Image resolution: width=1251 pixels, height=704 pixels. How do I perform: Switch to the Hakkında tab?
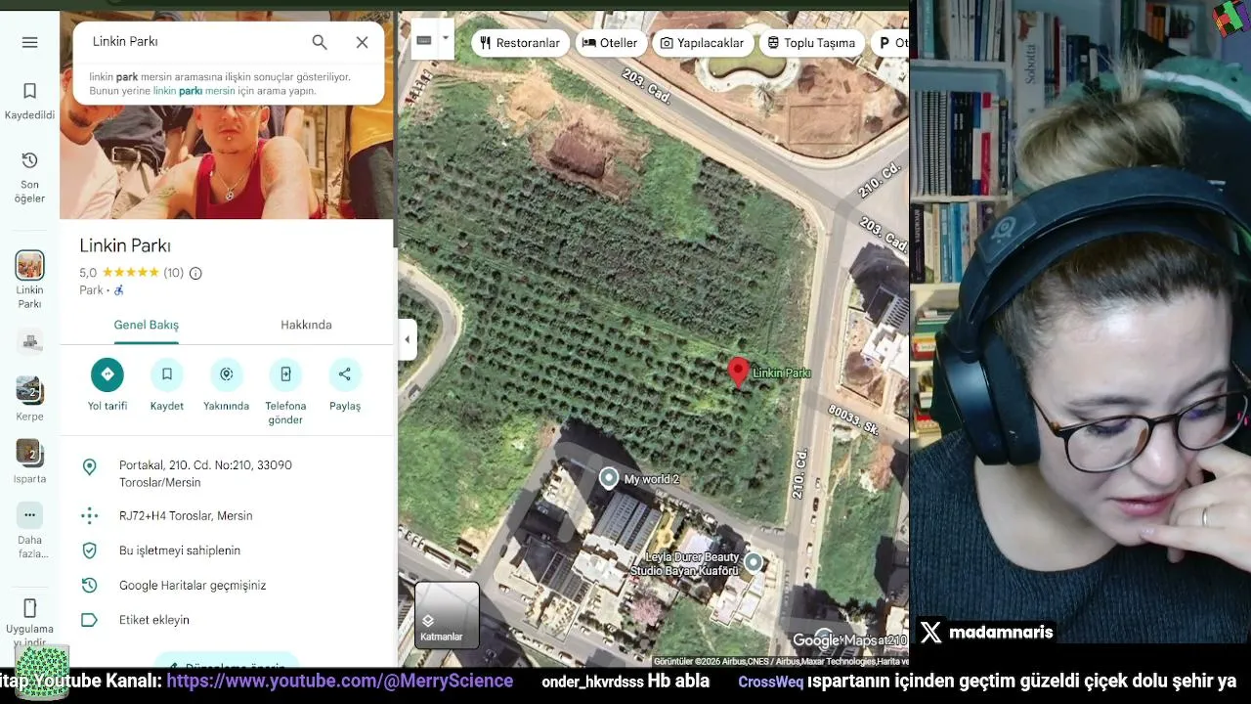[306, 325]
